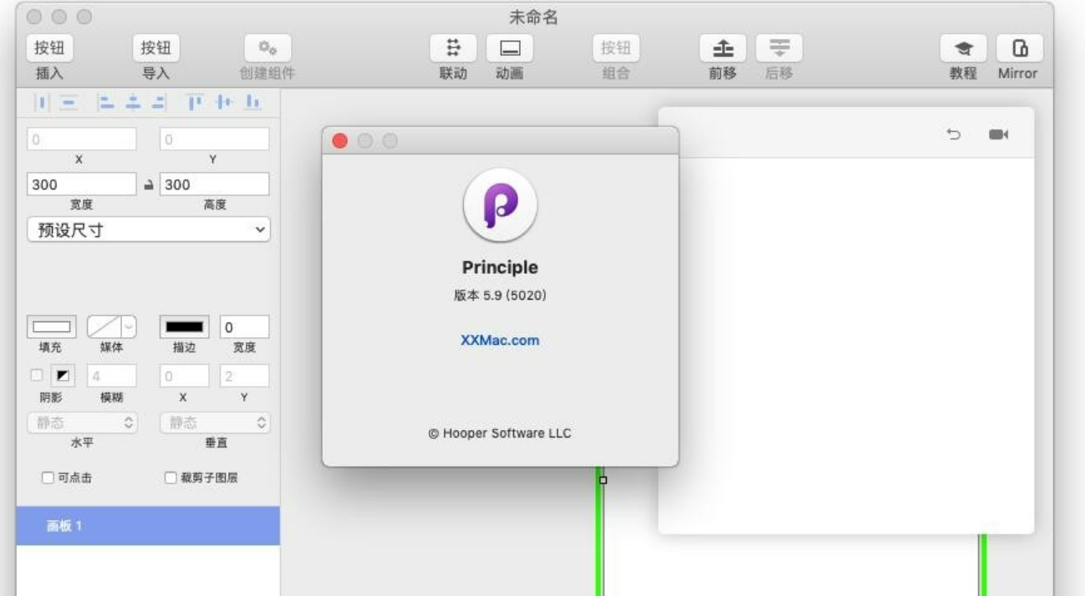Open the 动画 animation panel
The height and width of the screenshot is (596, 1085).
pos(510,48)
